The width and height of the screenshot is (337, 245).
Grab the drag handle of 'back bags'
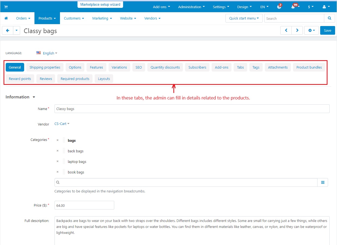64,151
